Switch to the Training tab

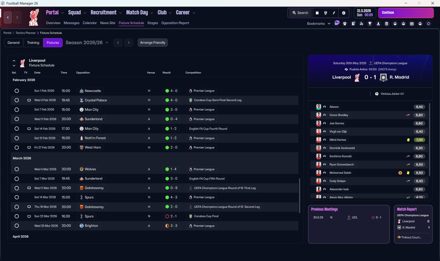coord(33,43)
